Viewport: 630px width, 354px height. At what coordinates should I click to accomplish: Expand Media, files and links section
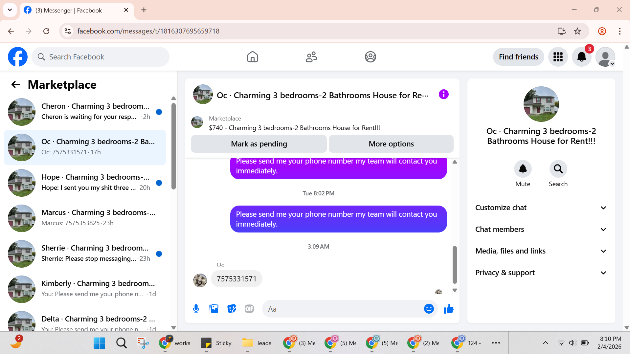[x=541, y=251]
